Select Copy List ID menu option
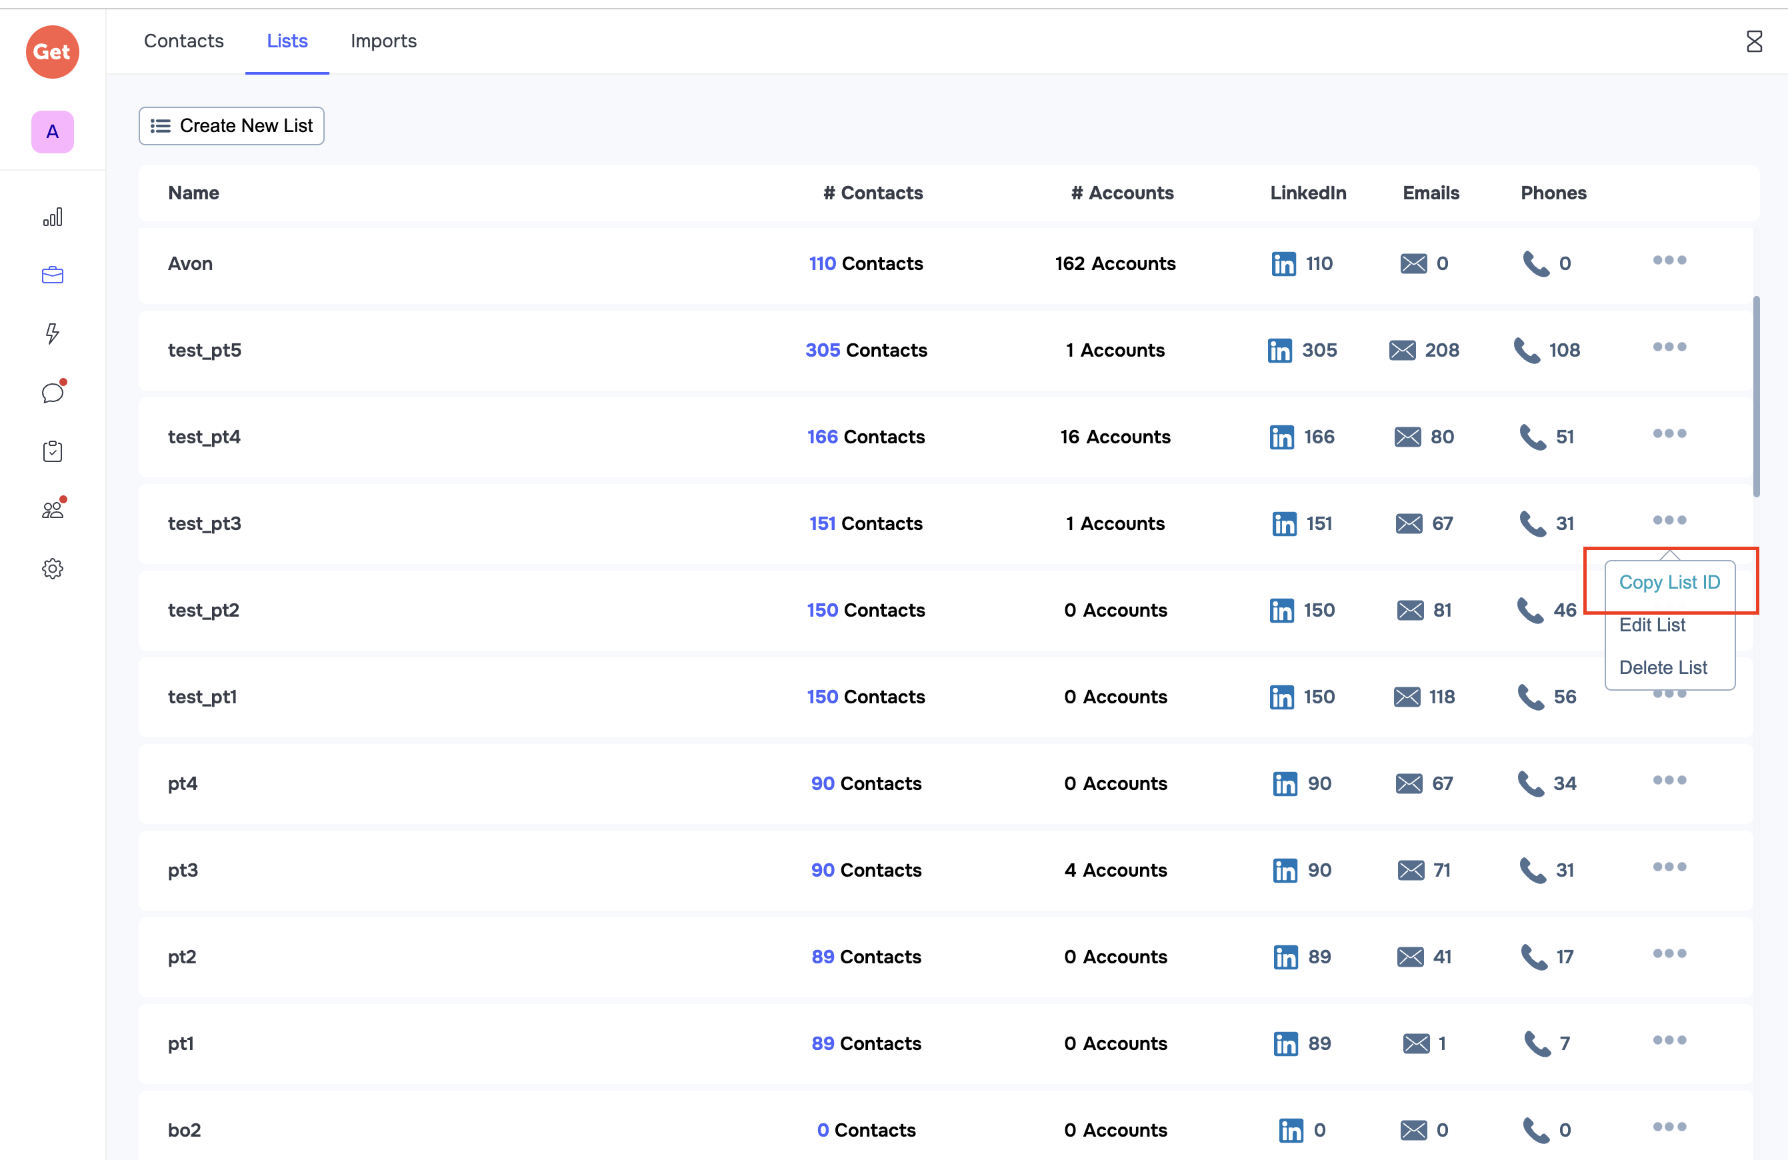The image size is (1788, 1160). click(1669, 582)
